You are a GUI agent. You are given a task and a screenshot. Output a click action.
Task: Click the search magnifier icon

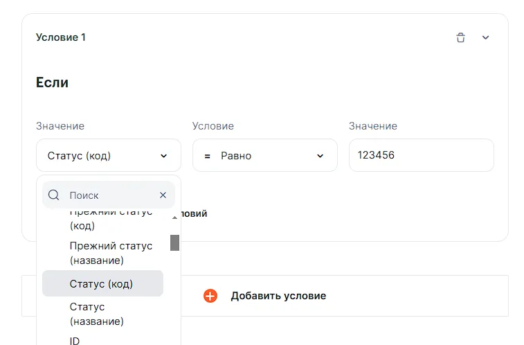click(53, 195)
